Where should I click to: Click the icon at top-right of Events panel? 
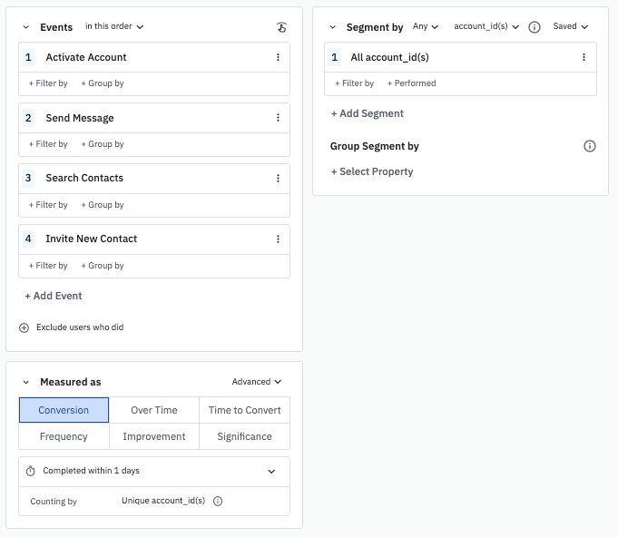pos(281,27)
